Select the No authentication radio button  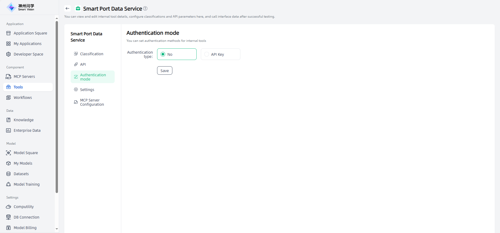tap(163, 54)
